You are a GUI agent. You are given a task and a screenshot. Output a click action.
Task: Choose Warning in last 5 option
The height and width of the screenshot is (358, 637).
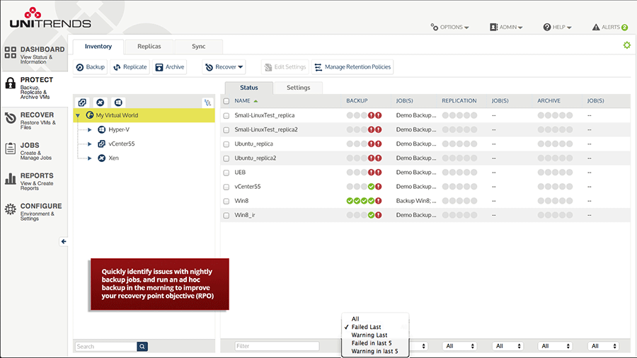pos(374,351)
